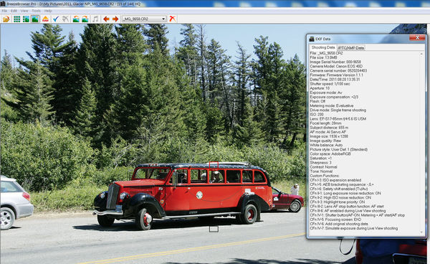Viewport: 430px width, 264px height.
Task: Select the Shooting Data tab
Action: (323, 47)
